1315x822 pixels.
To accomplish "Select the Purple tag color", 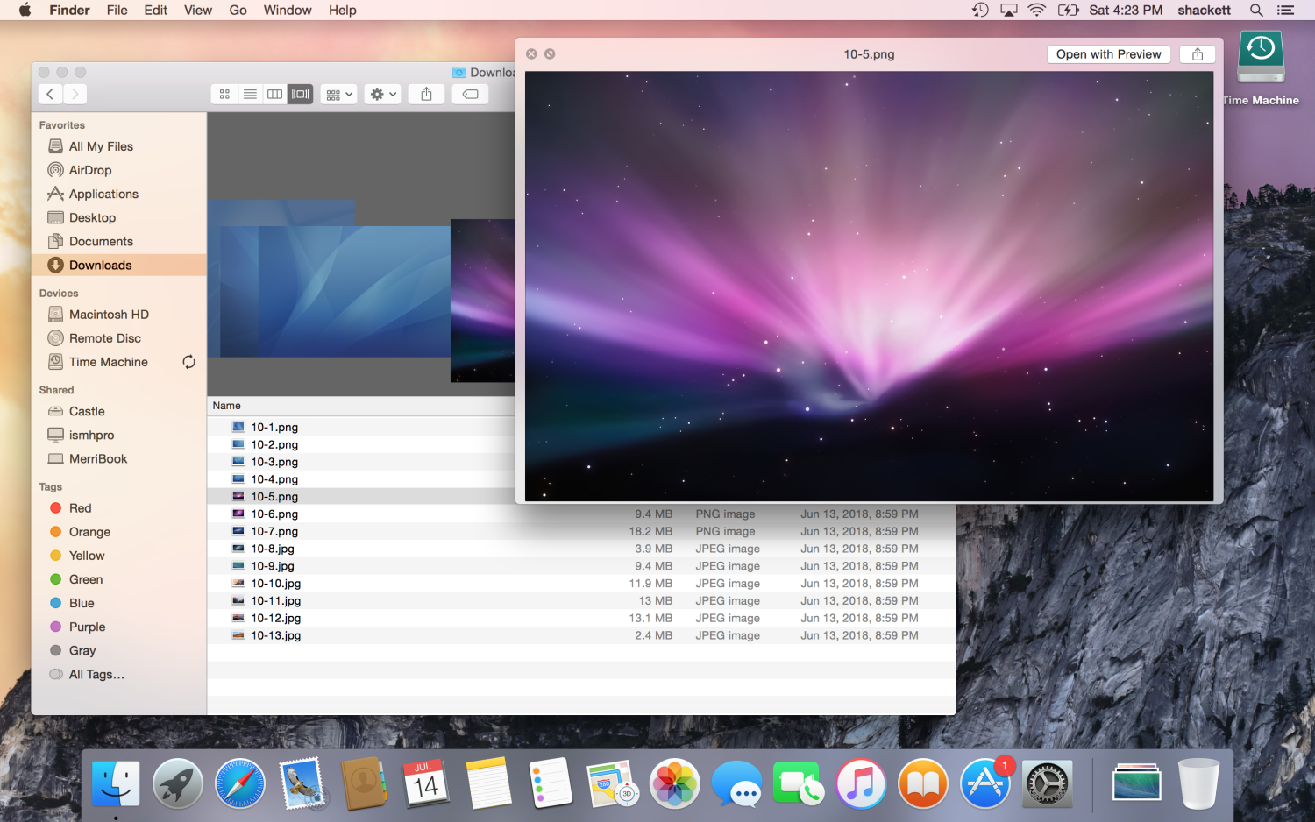I will pyautogui.click(x=87, y=627).
